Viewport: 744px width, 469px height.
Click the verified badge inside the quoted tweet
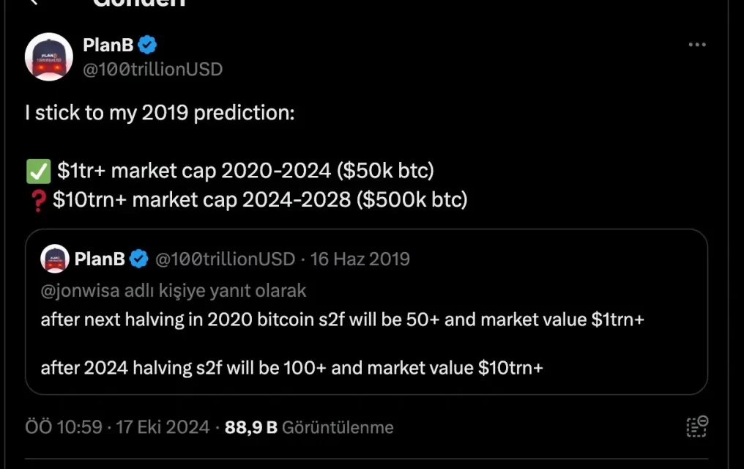pyautogui.click(x=138, y=258)
